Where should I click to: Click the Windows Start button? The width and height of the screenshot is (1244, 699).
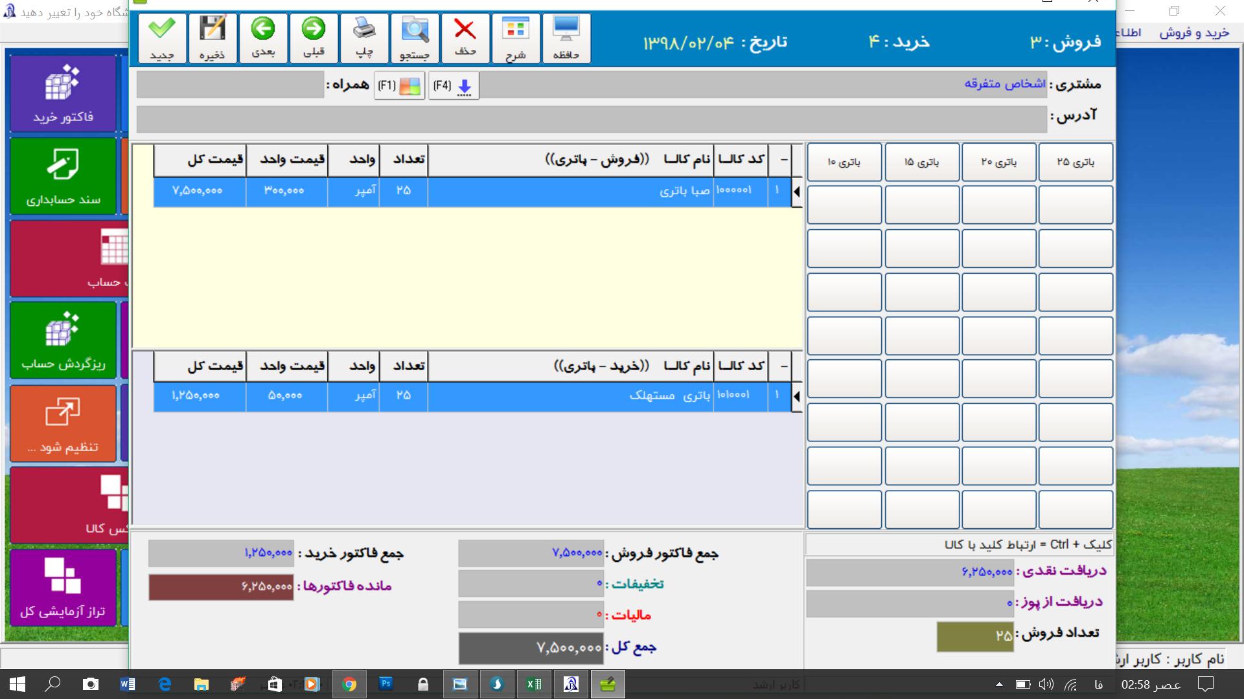[17, 684]
